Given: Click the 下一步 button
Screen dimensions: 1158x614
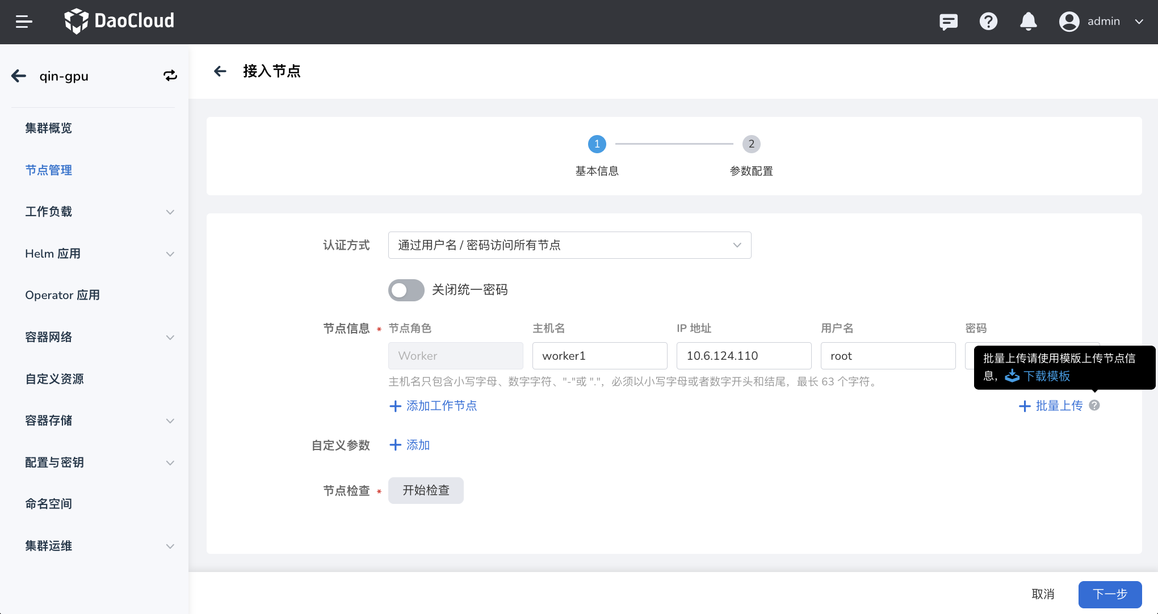Looking at the screenshot, I should [1109, 594].
